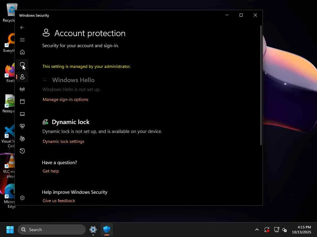Maximize the Windows Security window

[x=241, y=15]
